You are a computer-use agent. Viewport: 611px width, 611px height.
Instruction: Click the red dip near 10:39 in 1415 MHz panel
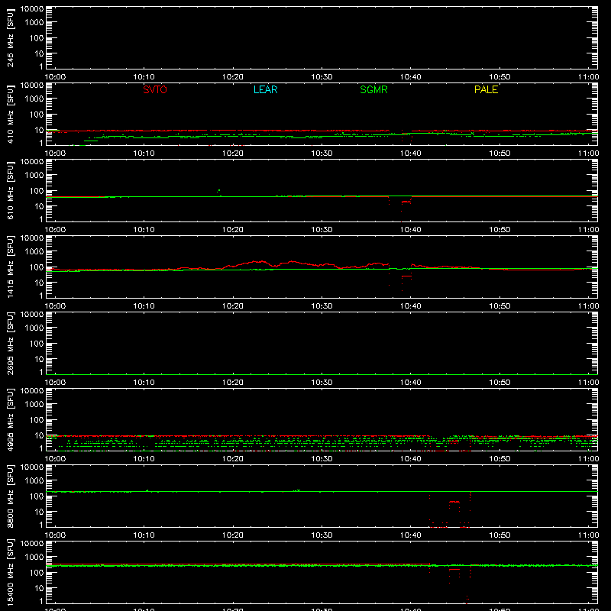pyautogui.click(x=406, y=276)
